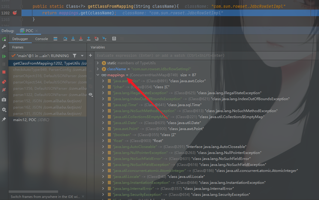Expand the "java.util.Locale" map entry
This screenshot has height=200, width=319.
click(x=103, y=176)
